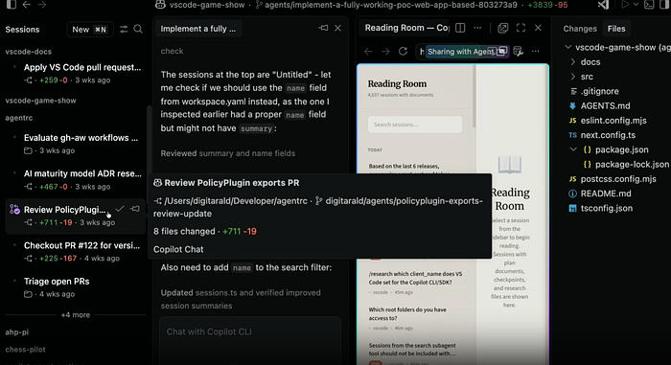Open session Evaluate gh-aw workflows
Screen dimensions: 671x365
(x=76, y=144)
